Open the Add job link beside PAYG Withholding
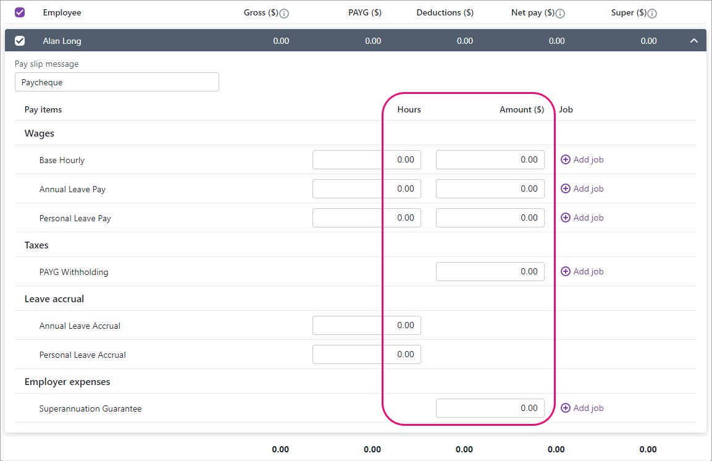The image size is (712, 461). (x=587, y=271)
